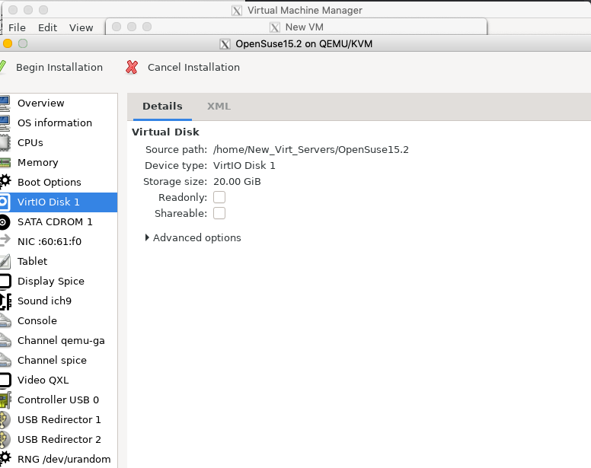Click Begin Installation button label
Viewport: 591px width, 468px height.
pyautogui.click(x=59, y=68)
